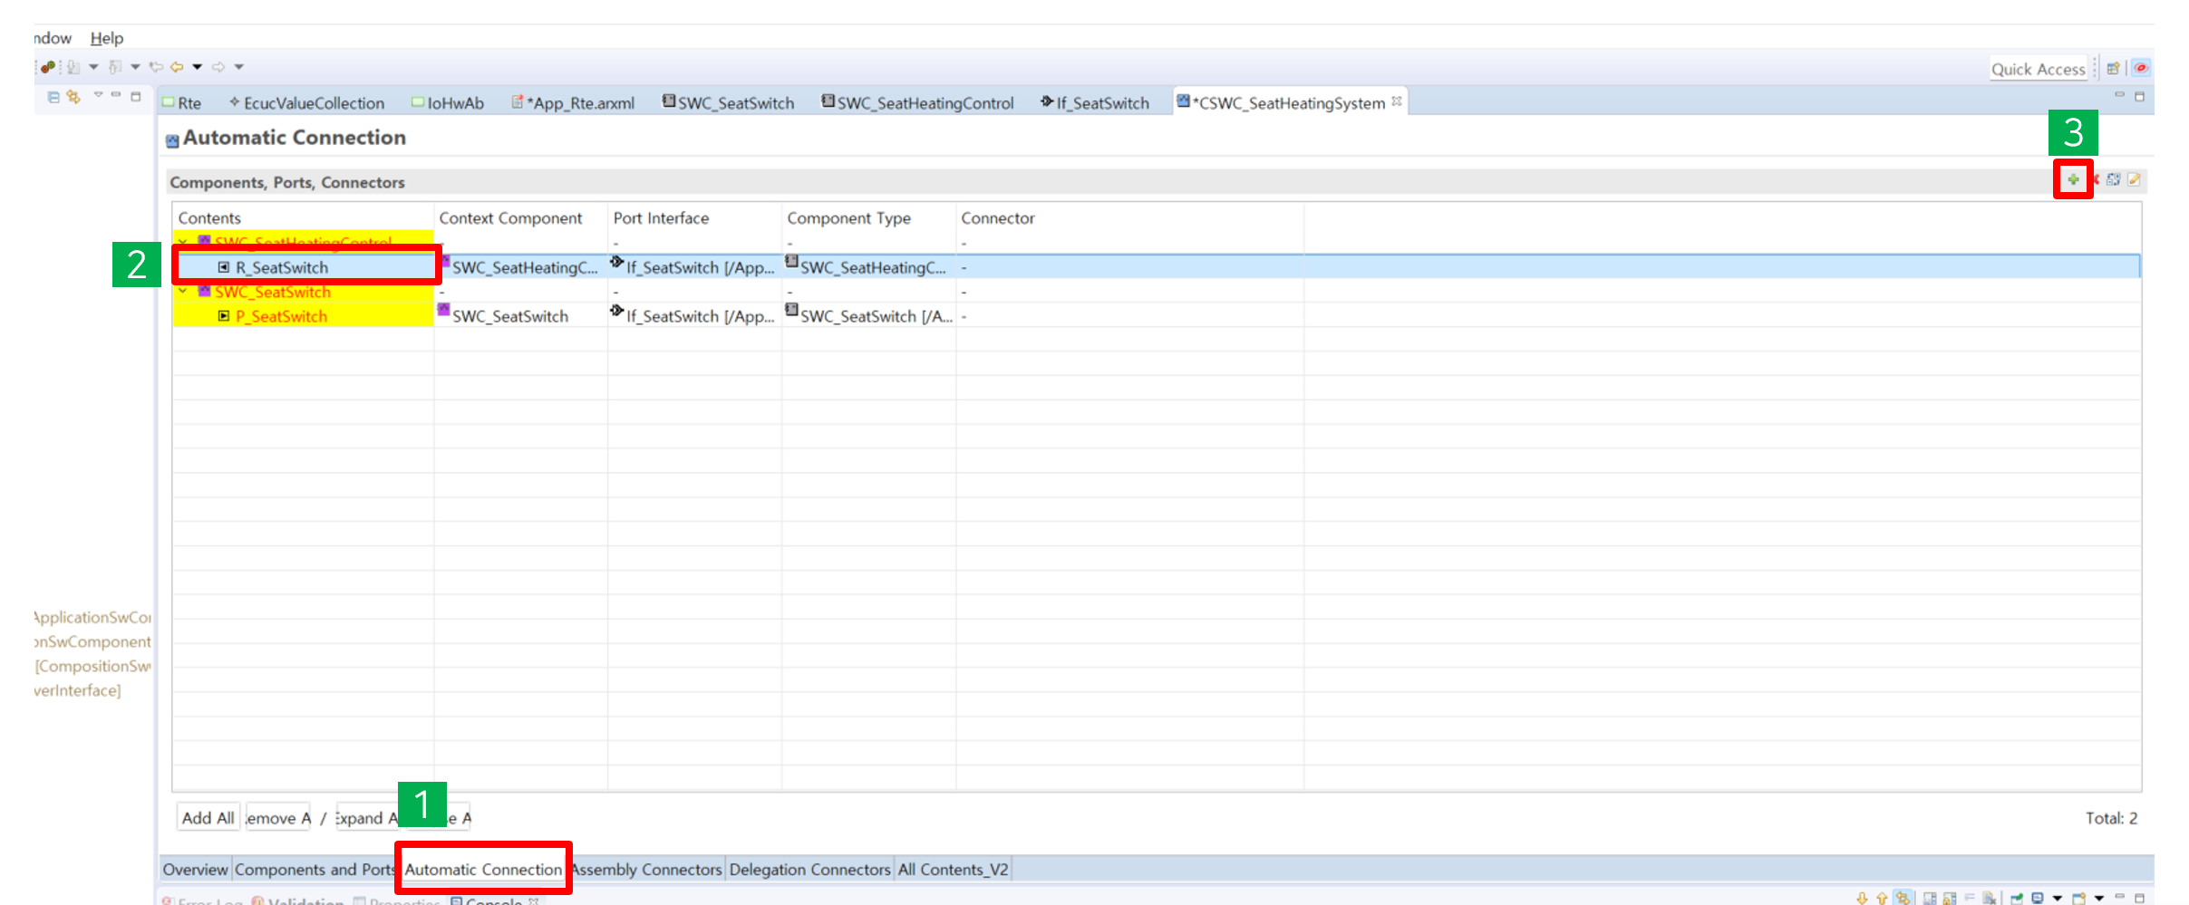Open the left panel view menu triangle
The height and width of the screenshot is (905, 2189).
(x=98, y=95)
